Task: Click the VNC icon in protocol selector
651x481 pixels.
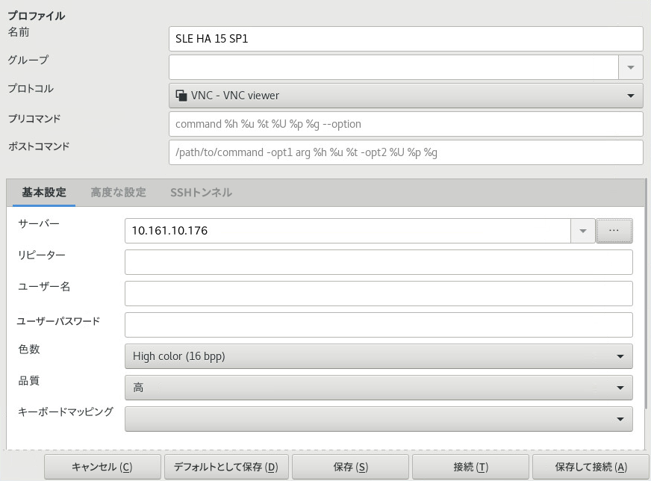Action: [x=181, y=96]
